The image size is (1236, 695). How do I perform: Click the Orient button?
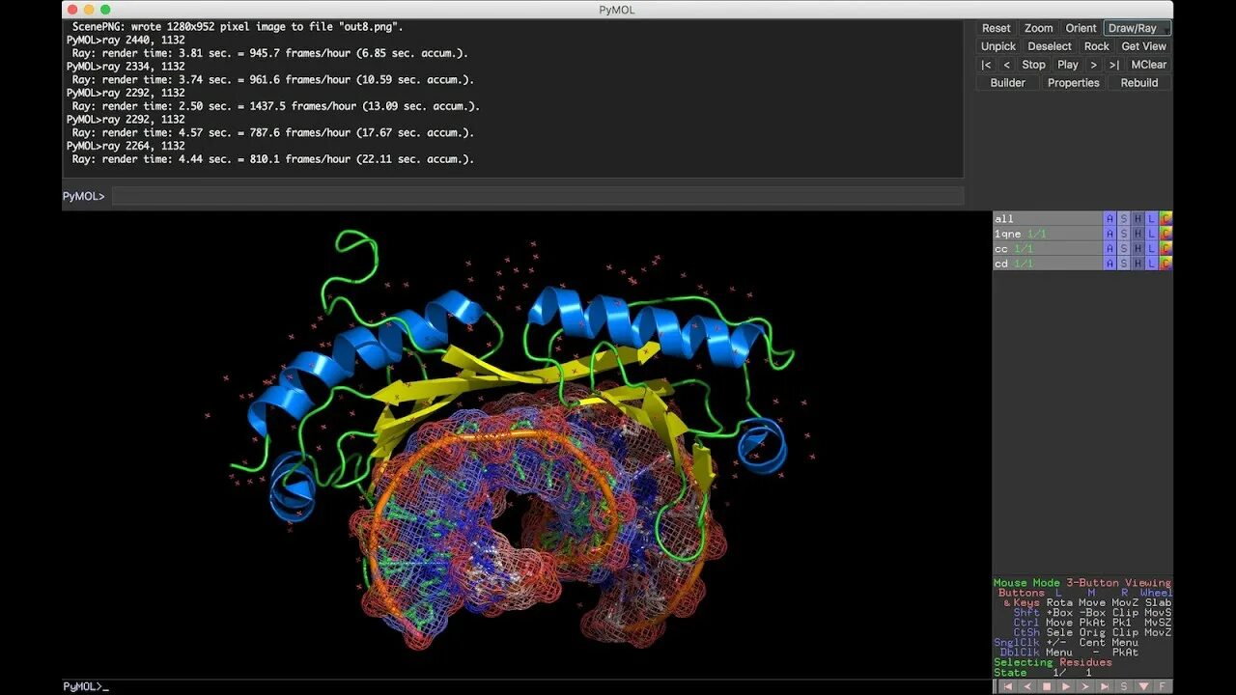tap(1081, 28)
